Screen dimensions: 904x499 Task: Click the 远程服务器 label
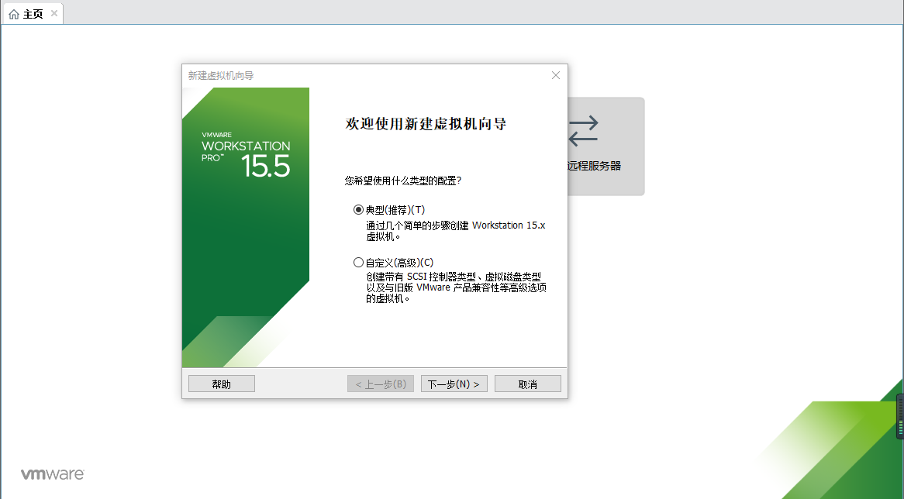pyautogui.click(x=594, y=166)
